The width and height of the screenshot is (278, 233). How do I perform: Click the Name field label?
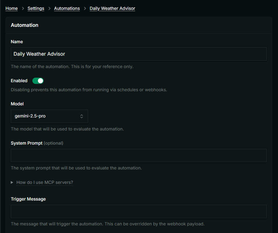coord(17,42)
